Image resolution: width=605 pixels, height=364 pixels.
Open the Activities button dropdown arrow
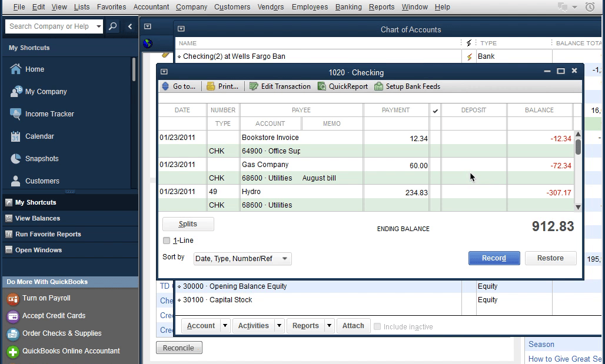[279, 326]
